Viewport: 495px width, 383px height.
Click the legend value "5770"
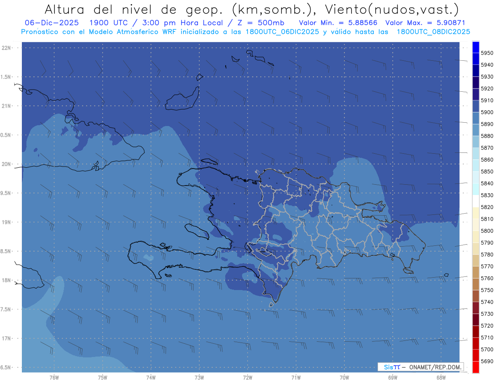pos(486,266)
